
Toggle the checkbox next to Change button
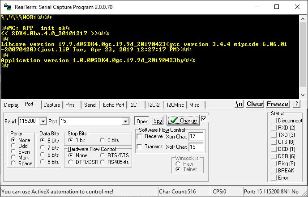pyautogui.click(x=204, y=118)
